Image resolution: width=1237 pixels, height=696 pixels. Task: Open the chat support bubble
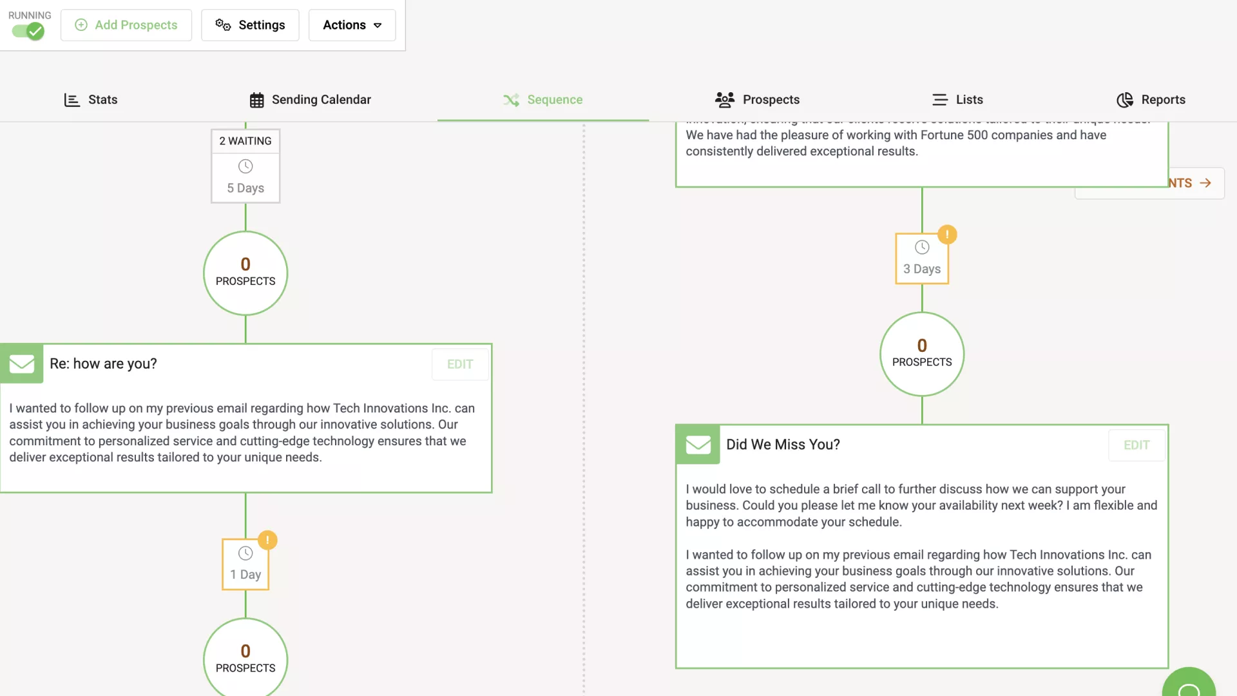tap(1189, 688)
